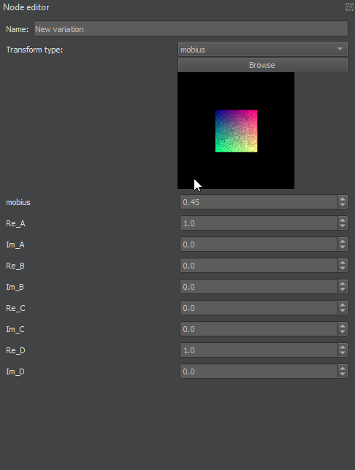Screen dimensions: 355x470
Task: Decrease Im_C using its down arrow
Action: tap(343, 332)
